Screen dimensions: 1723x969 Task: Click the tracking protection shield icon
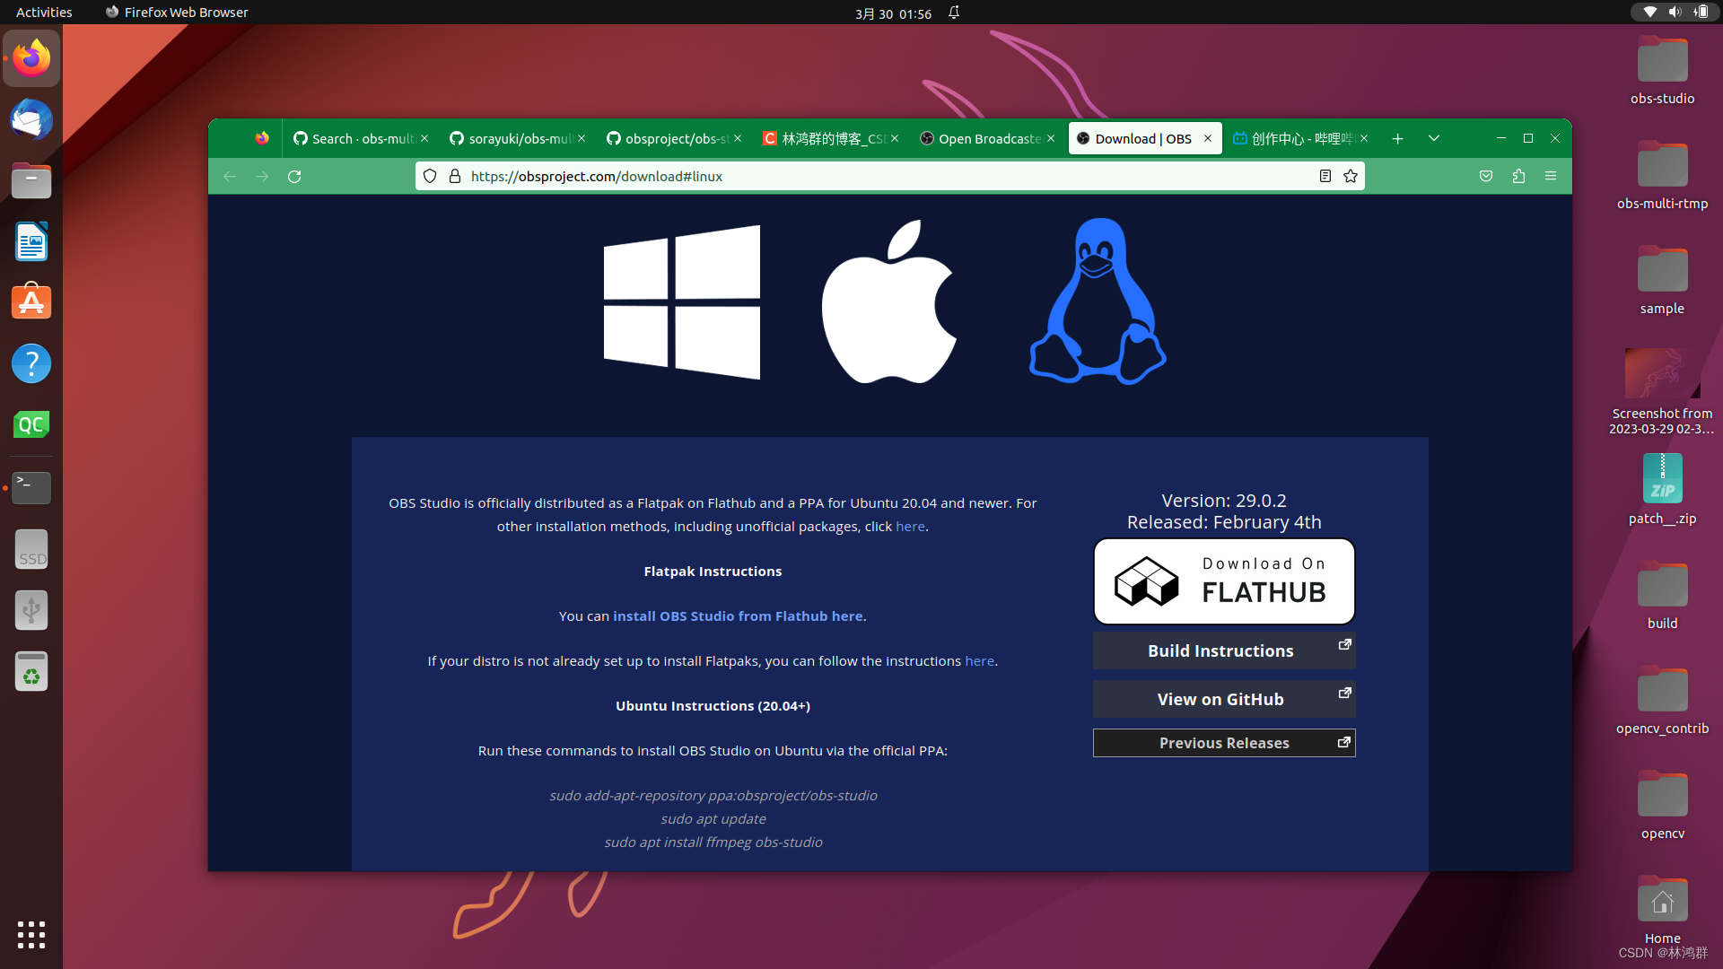[x=430, y=176]
